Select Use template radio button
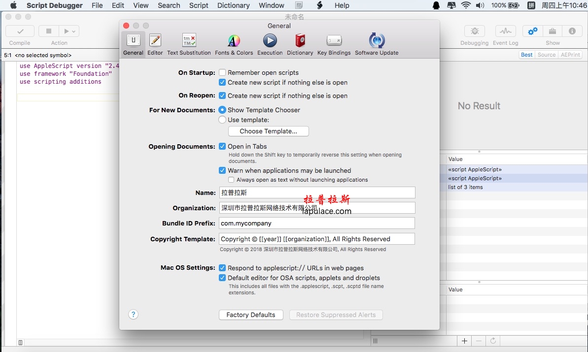This screenshot has width=588, height=352. point(222,120)
